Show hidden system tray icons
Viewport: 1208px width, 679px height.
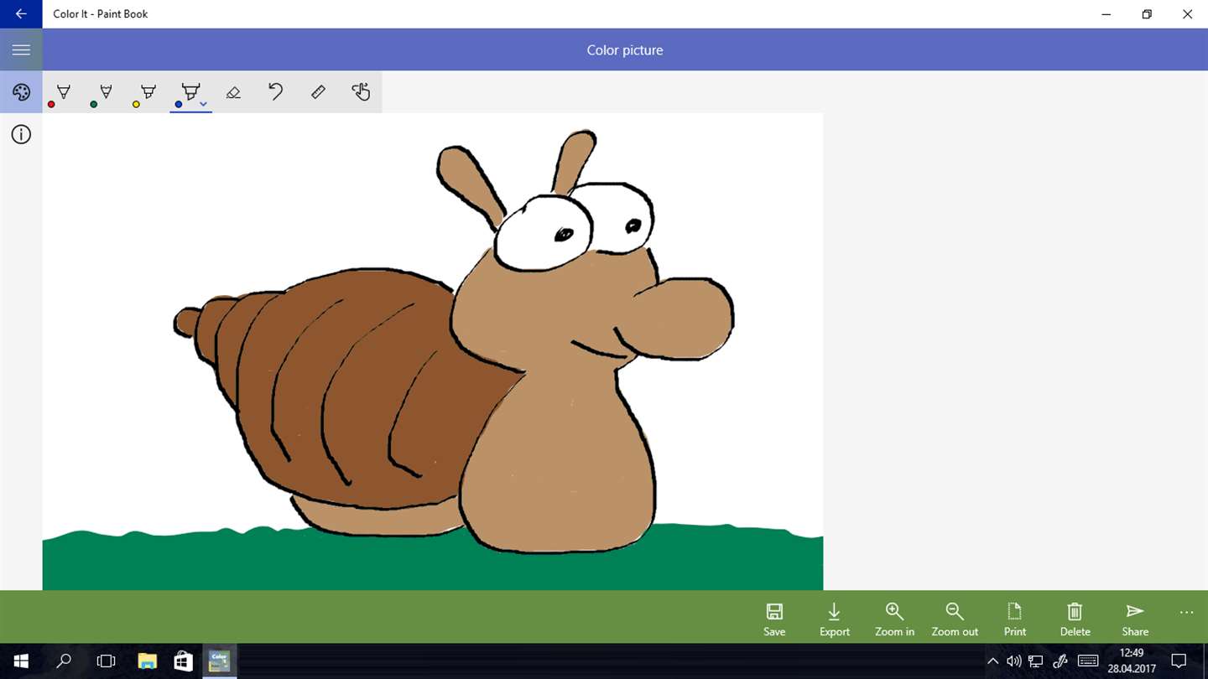(x=992, y=661)
